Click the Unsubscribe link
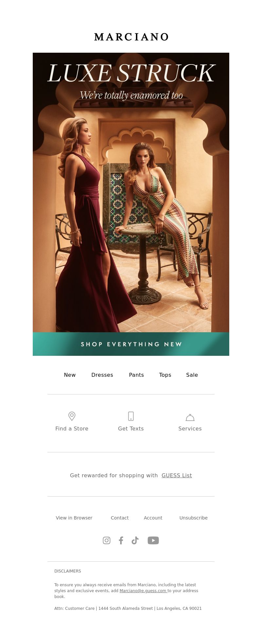262x618 pixels. (194, 518)
